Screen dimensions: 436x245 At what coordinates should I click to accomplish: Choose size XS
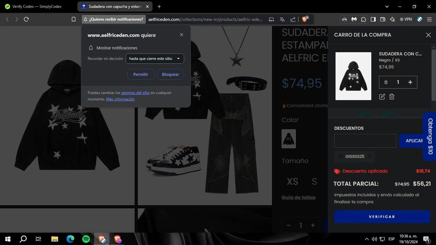click(x=292, y=182)
